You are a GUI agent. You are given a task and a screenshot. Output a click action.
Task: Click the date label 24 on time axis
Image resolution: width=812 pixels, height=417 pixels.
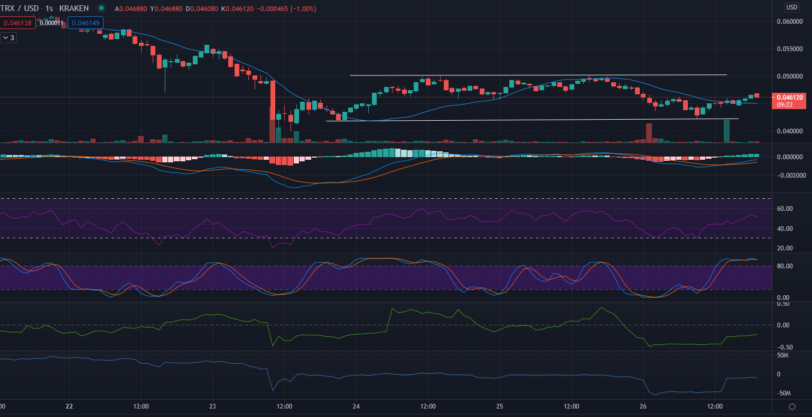point(356,406)
